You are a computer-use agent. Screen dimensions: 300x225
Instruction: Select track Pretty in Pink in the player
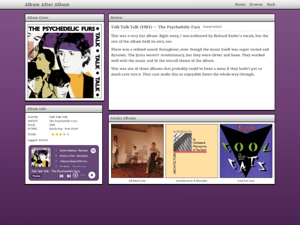pyautogui.click(x=72, y=156)
